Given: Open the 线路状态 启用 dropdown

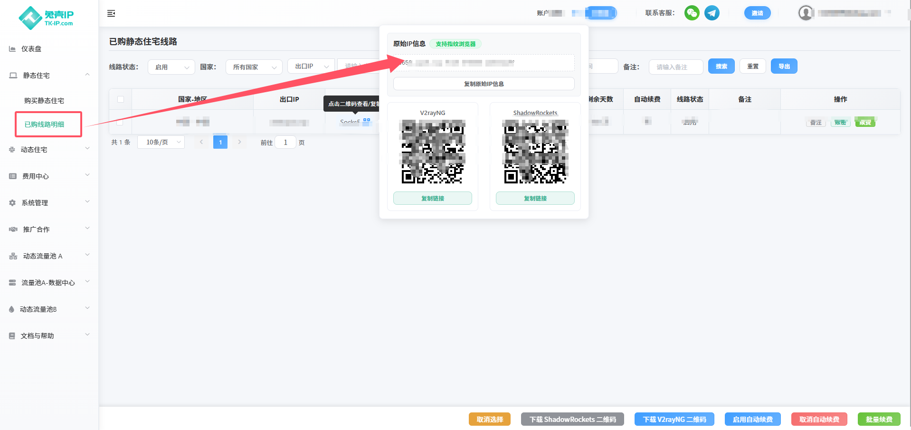Looking at the screenshot, I should pyautogui.click(x=171, y=67).
